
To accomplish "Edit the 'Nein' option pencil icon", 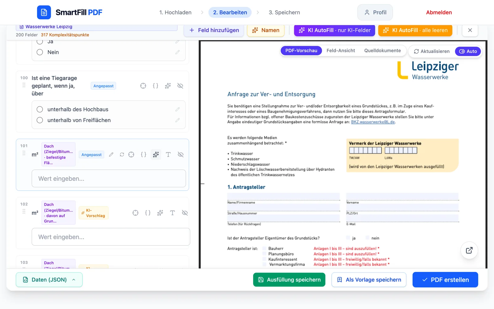I will (178, 52).
